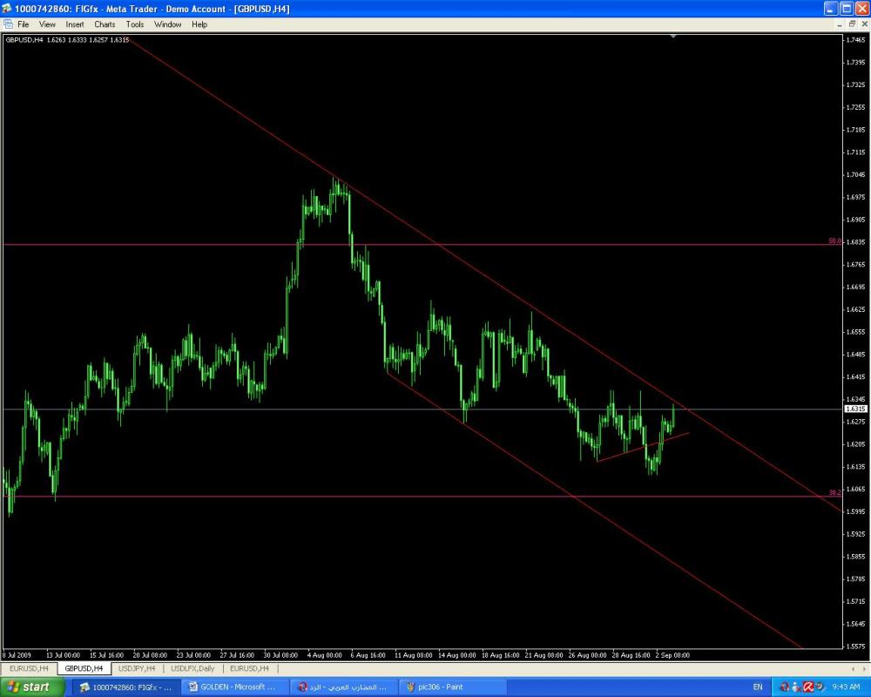871x697 pixels.
Task: Select the leftmost EURUSD,H4 chart tab
Action: point(29,668)
